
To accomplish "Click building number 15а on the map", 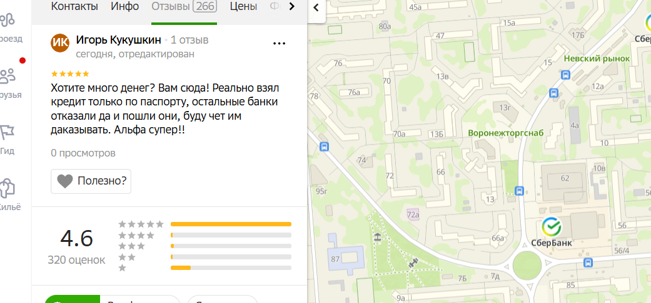I will point(508,23).
